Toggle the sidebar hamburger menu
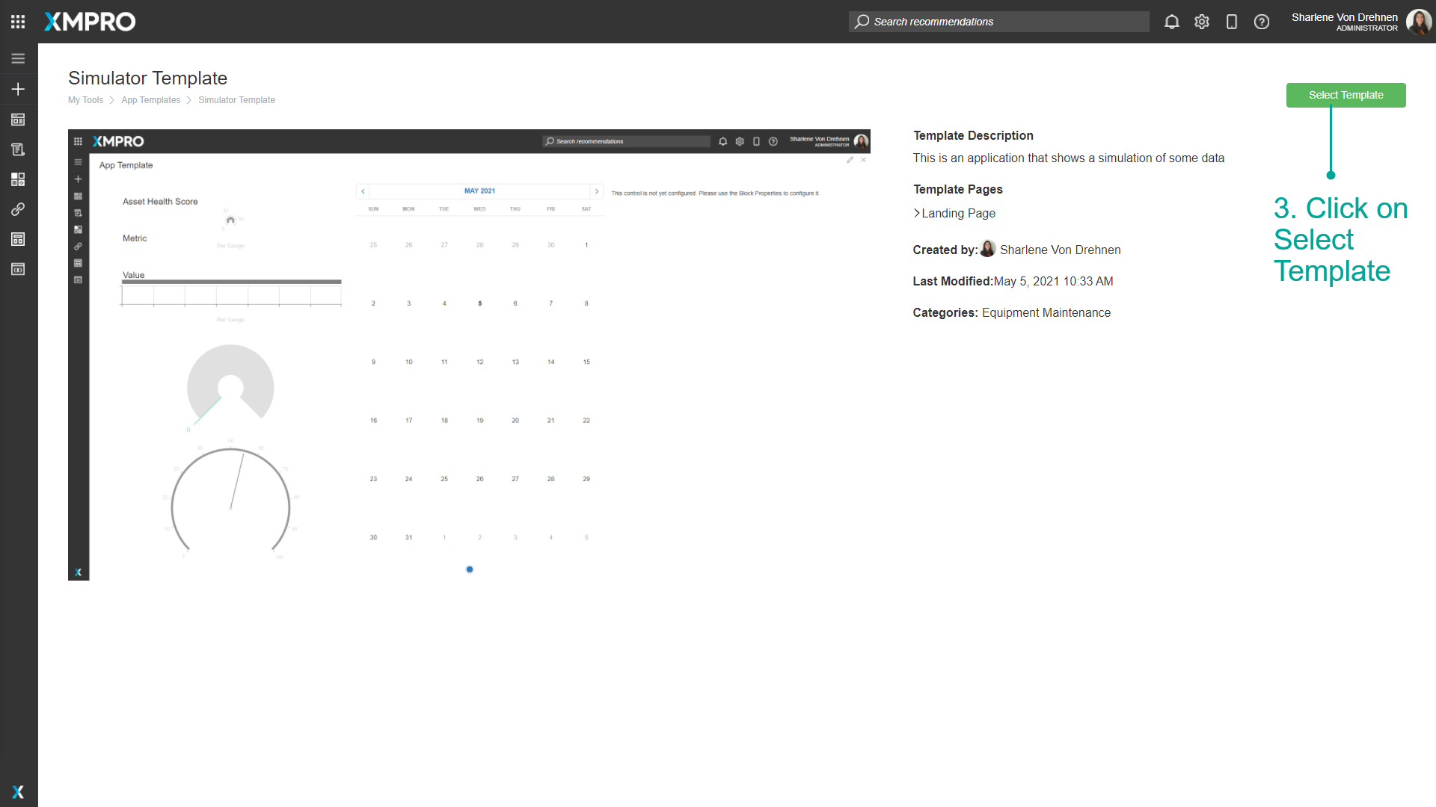1436x807 pixels. (18, 58)
